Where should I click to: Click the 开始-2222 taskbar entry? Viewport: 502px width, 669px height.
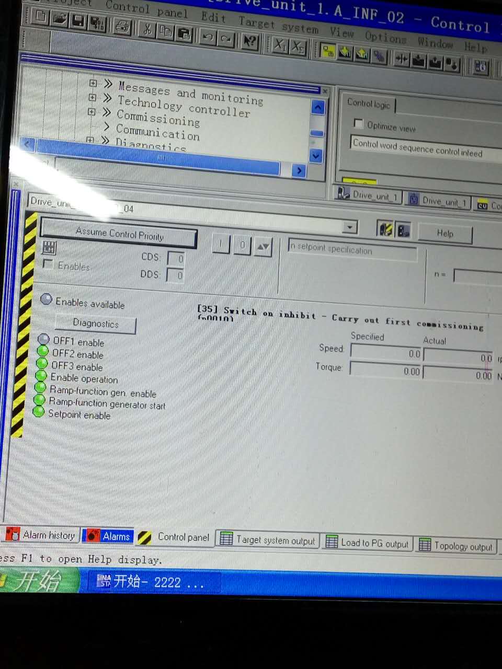[152, 582]
